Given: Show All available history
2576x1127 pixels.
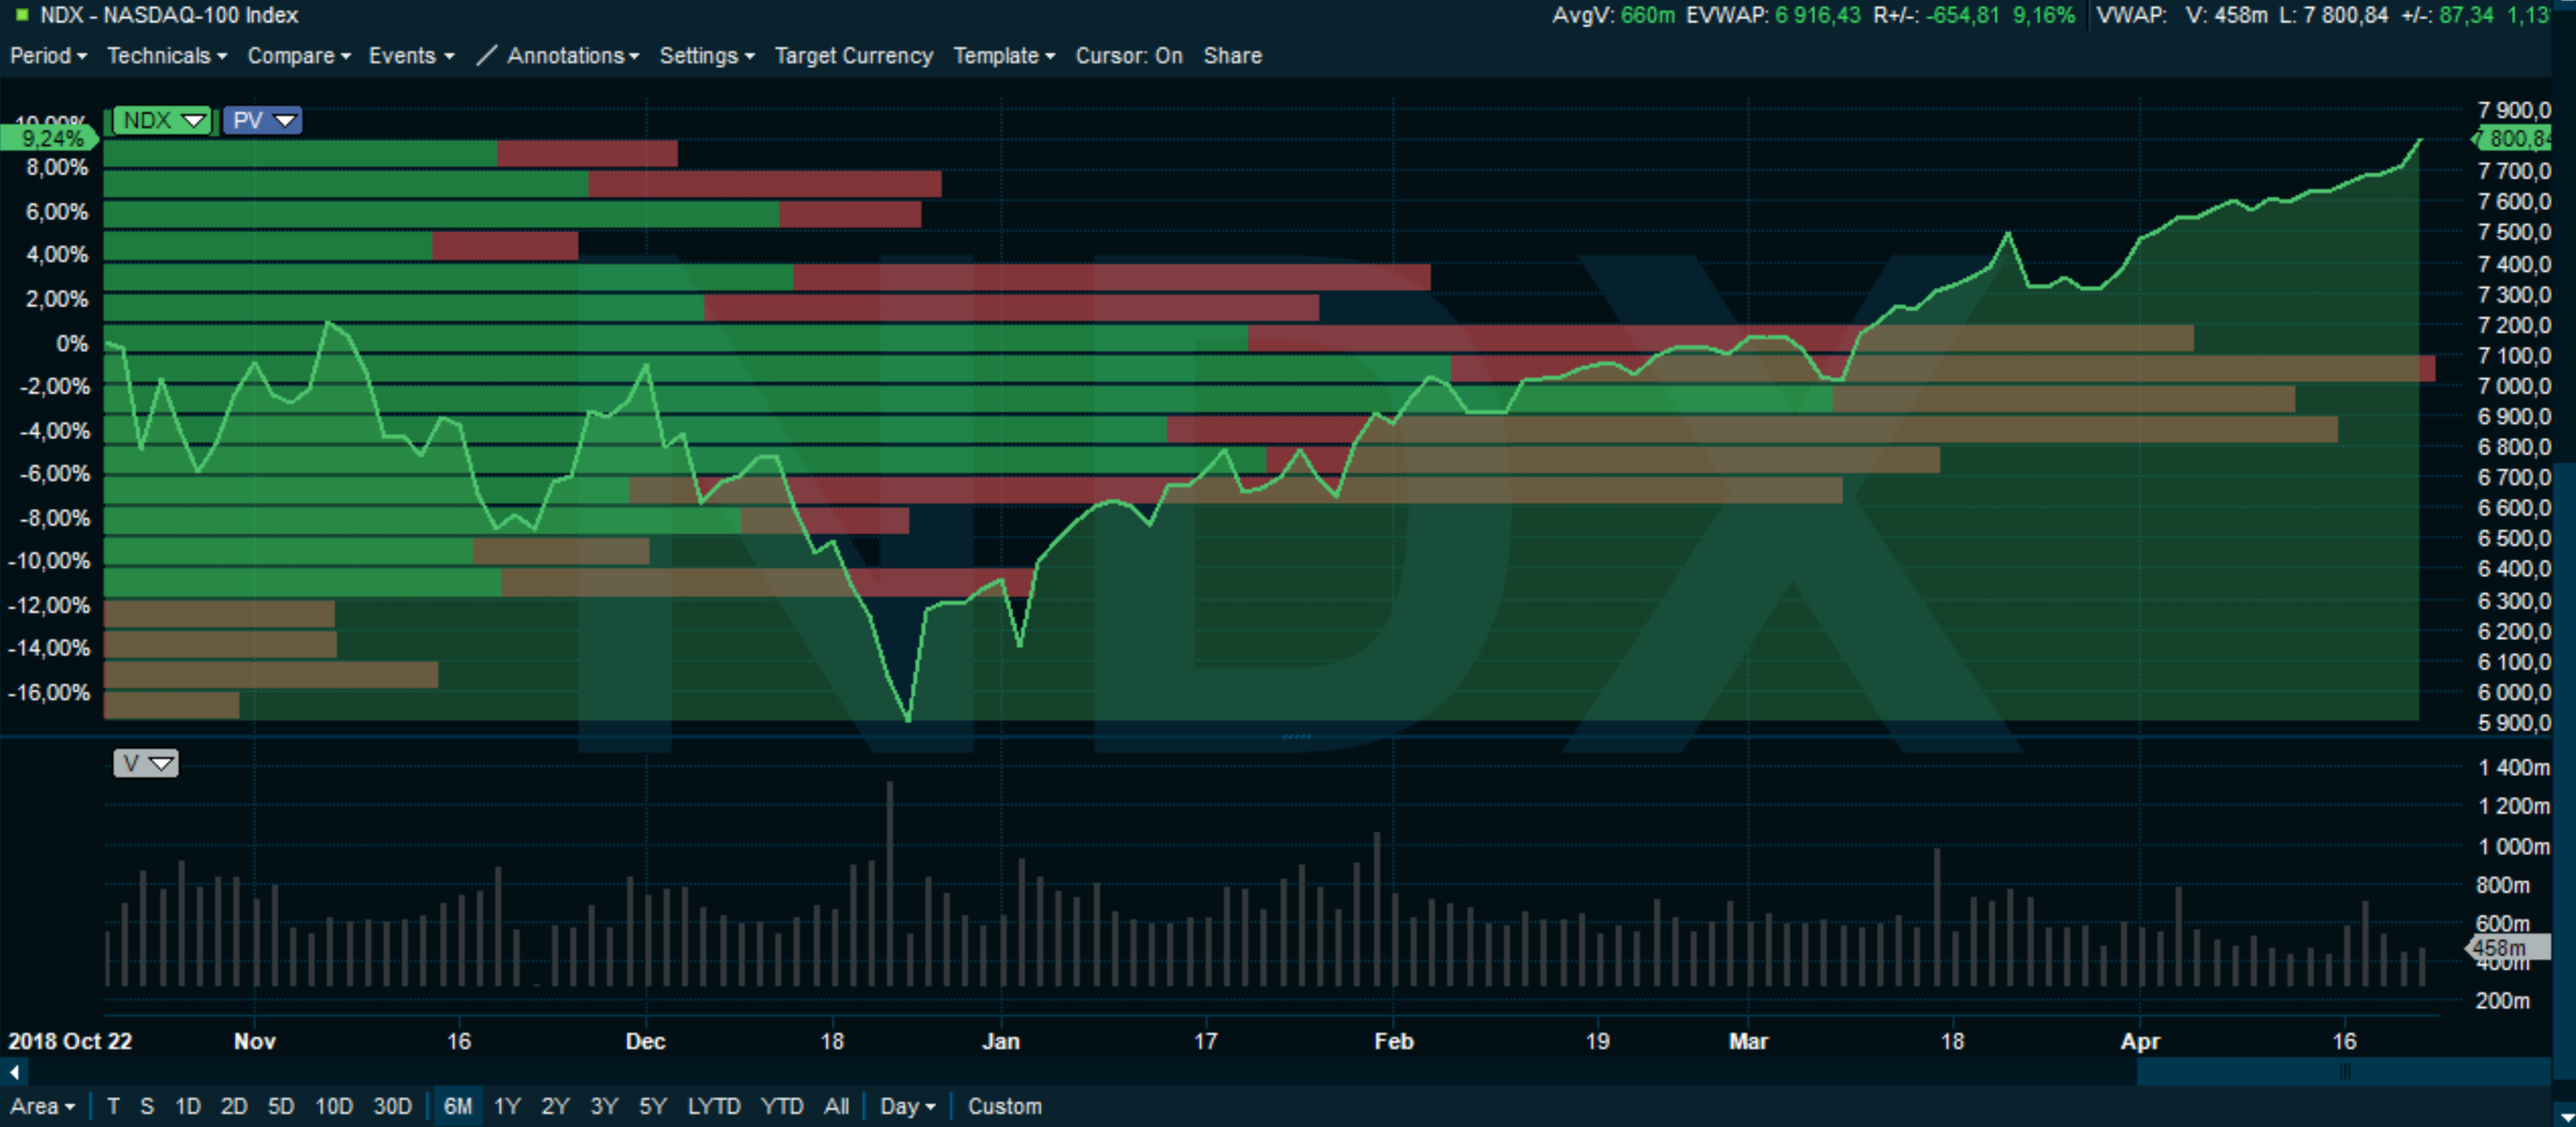Looking at the screenshot, I should coord(836,1106).
